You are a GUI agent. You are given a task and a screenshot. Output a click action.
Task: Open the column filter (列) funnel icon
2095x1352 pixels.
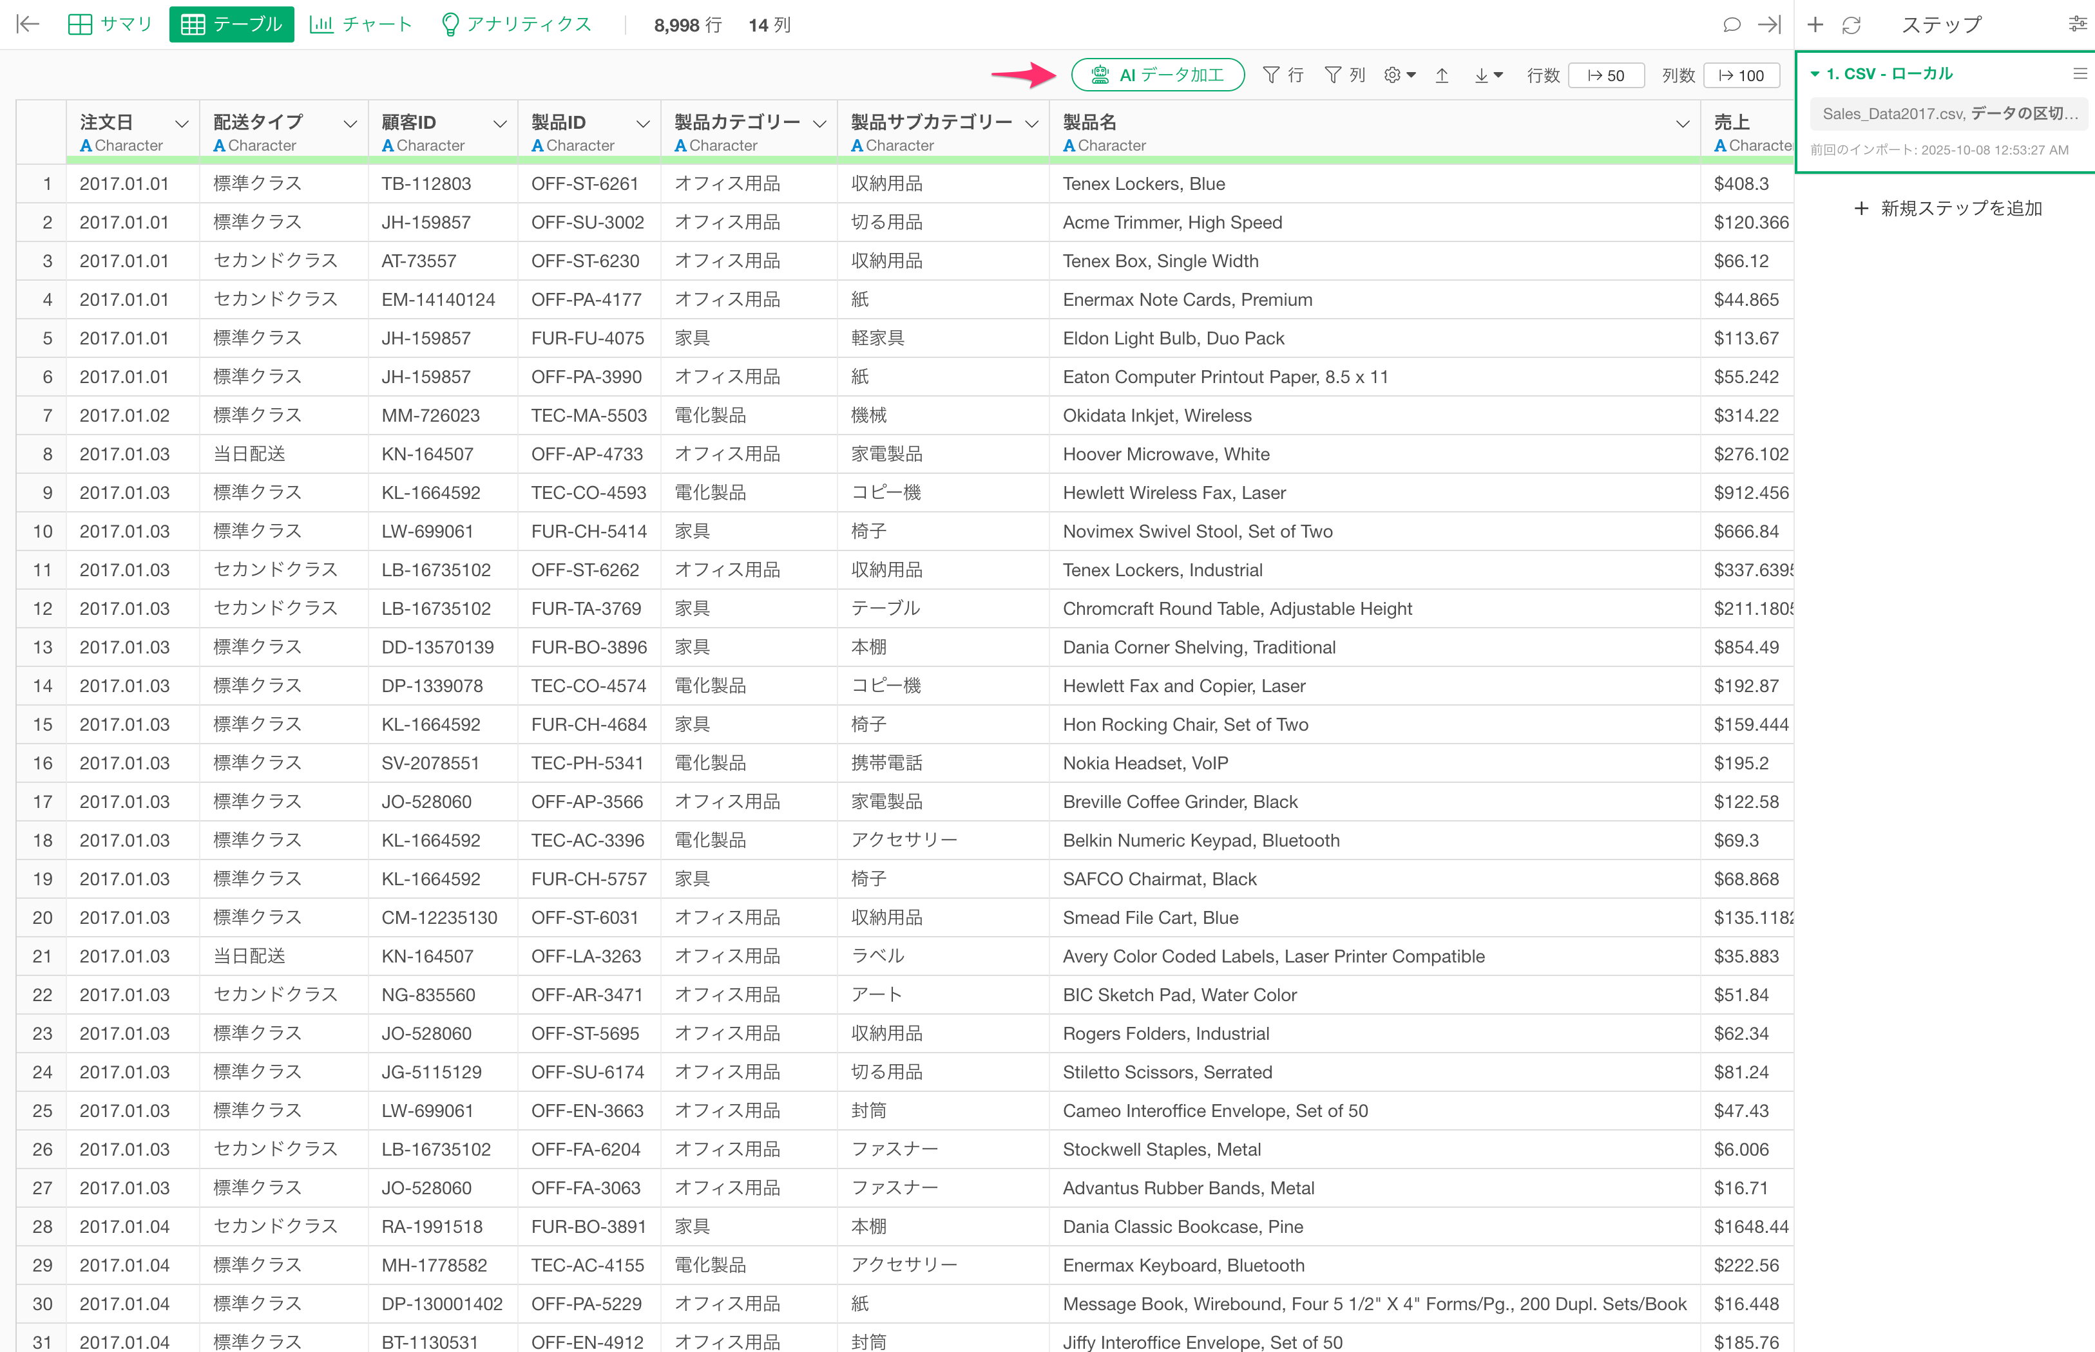(x=1332, y=75)
